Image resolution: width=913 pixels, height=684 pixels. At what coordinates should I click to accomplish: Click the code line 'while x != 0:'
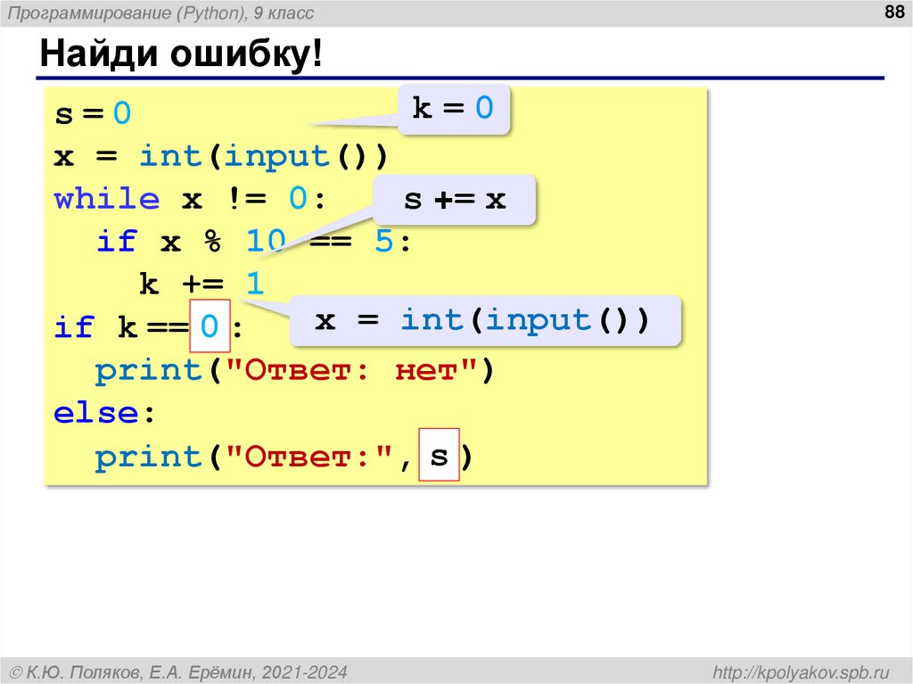[x=189, y=199]
